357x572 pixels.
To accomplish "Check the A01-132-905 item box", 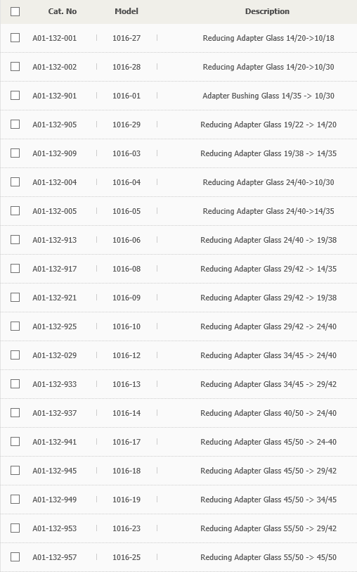I will pyautogui.click(x=15, y=124).
